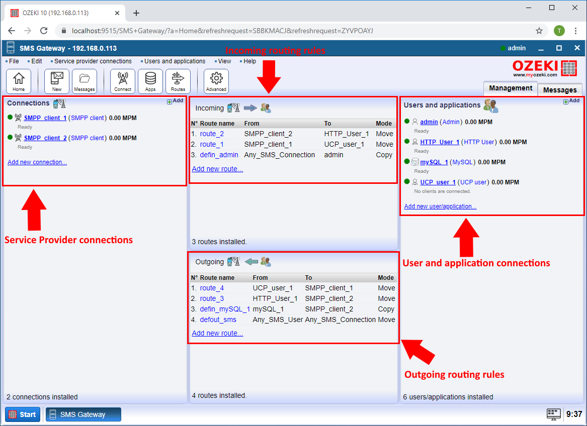Open the Help menu
587x426 pixels.
(x=249, y=61)
